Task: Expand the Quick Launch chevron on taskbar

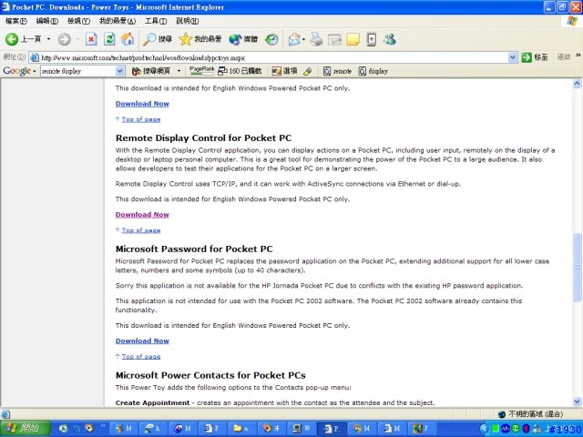Action: 103,426
